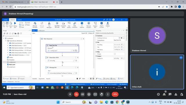Select config1.json in project tree
This screenshot has height=105, width=186.
12,62
